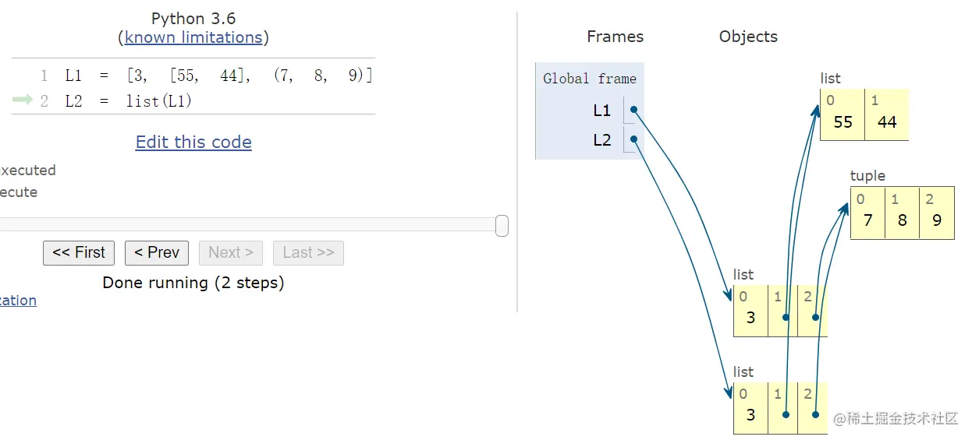Click the tuple cell containing 9
The image size is (972, 440).
[937, 220]
